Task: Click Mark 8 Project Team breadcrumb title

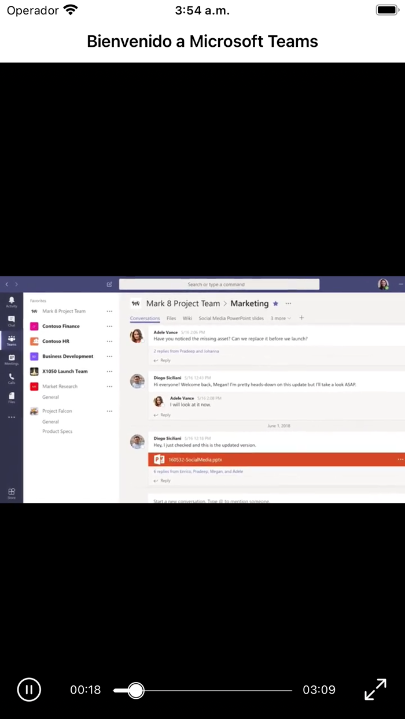Action: pyautogui.click(x=183, y=303)
